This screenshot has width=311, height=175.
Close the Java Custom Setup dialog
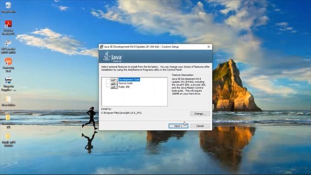[208, 47]
